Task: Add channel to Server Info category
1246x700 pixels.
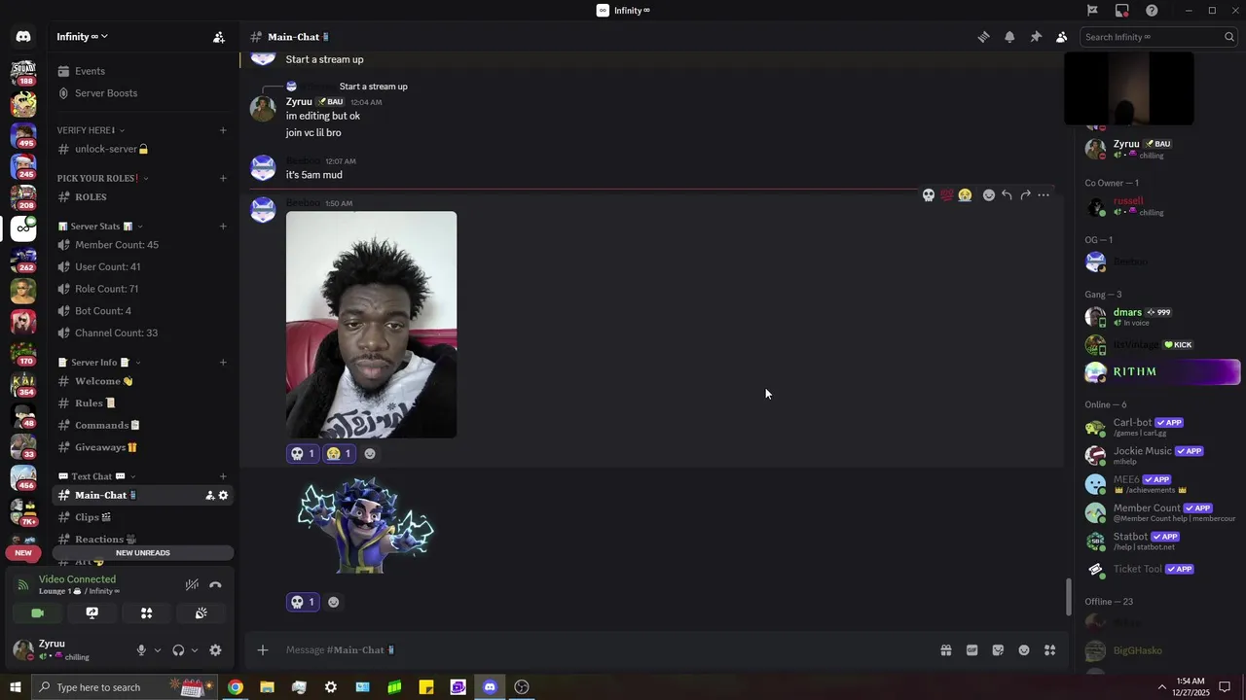Action: click(223, 363)
